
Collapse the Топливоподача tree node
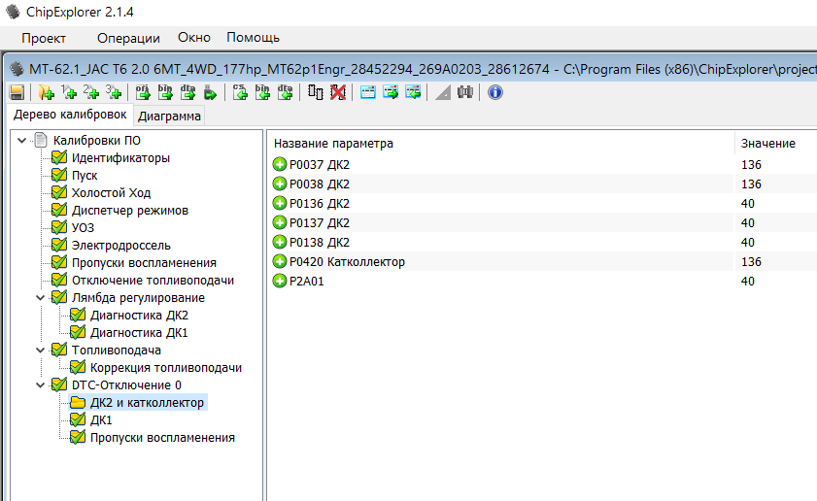(x=41, y=351)
